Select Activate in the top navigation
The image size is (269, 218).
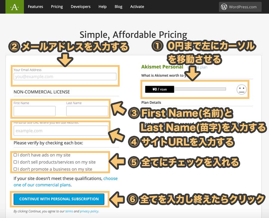(x=137, y=7)
